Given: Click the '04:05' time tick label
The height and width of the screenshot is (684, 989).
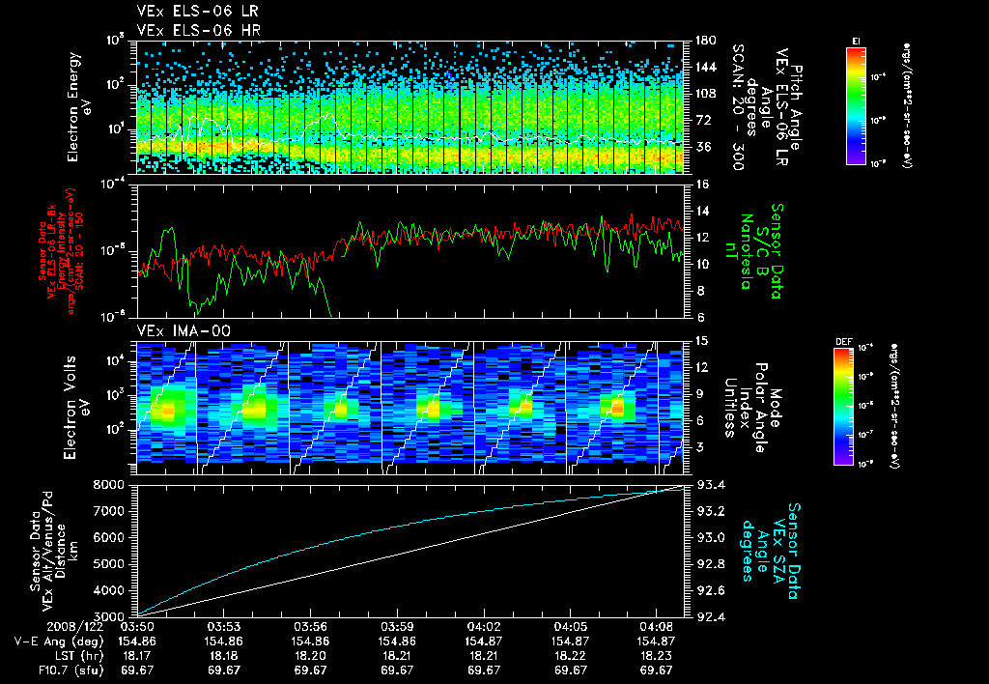Looking at the screenshot, I should point(571,627).
